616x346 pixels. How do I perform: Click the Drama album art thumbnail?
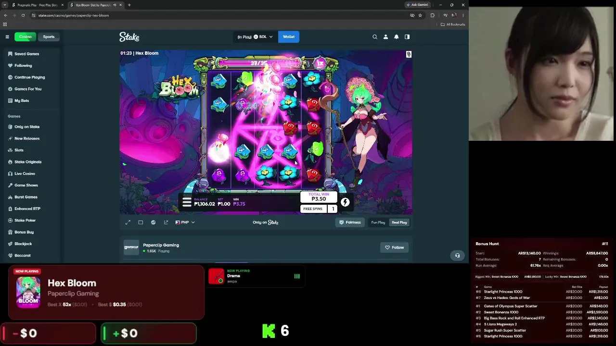[216, 276]
